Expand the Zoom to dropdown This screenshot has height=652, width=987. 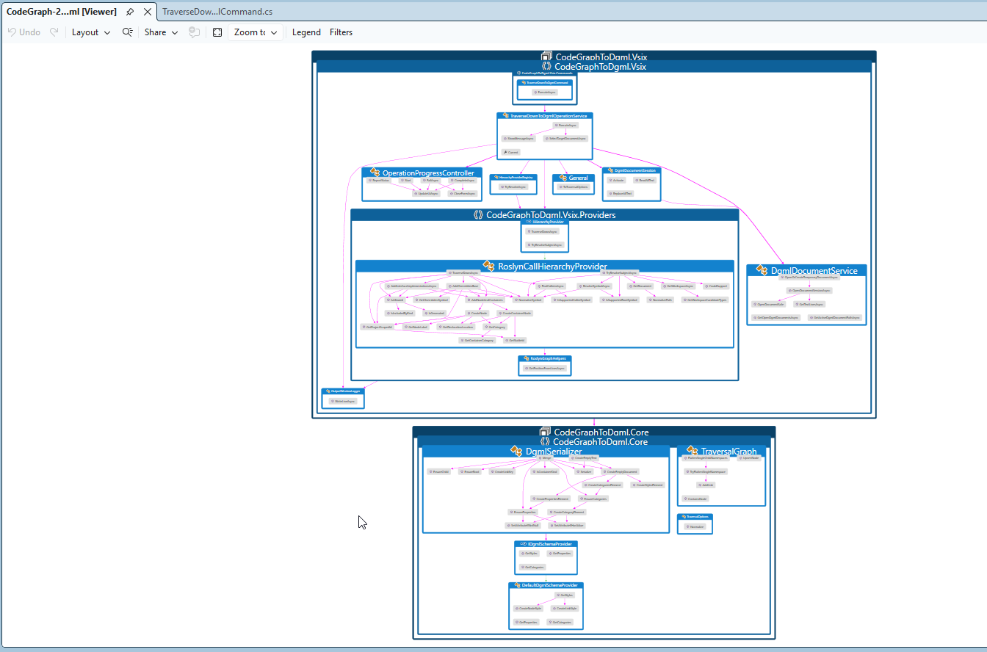tap(256, 32)
